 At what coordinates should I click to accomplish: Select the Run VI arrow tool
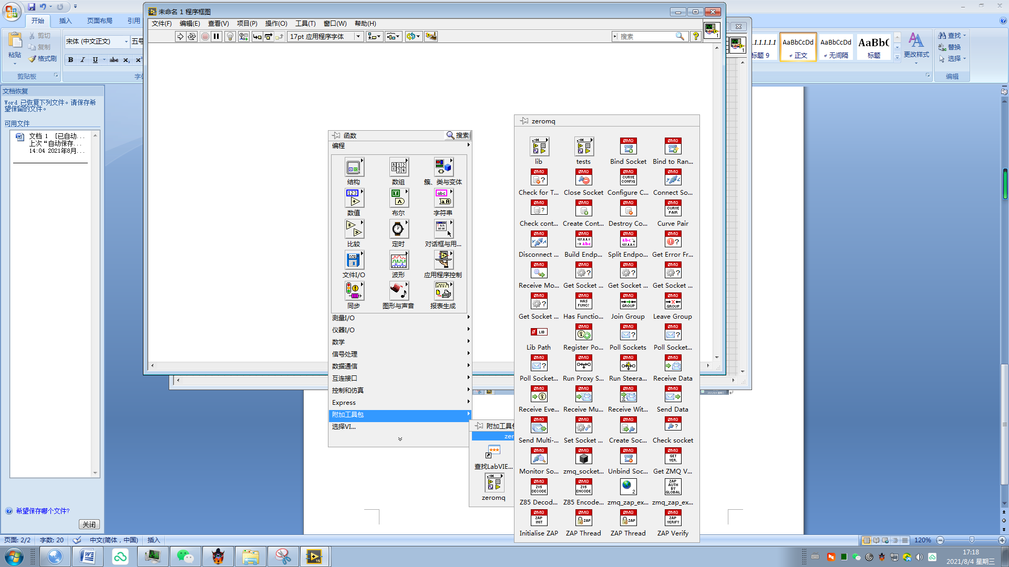click(x=181, y=36)
